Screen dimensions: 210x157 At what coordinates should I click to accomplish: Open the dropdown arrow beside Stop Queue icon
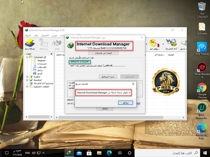coord(163,44)
